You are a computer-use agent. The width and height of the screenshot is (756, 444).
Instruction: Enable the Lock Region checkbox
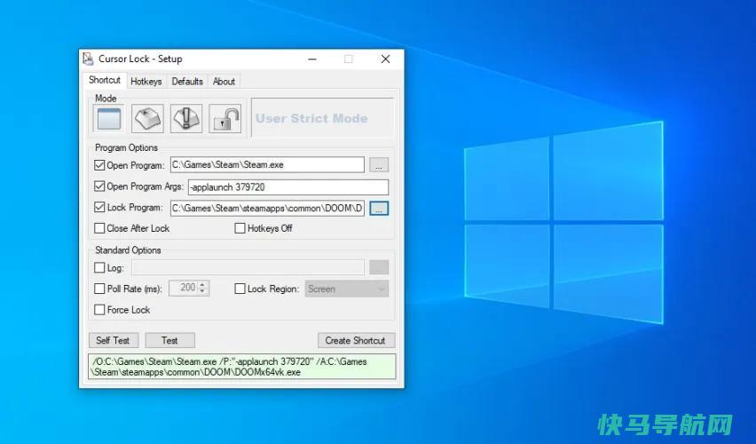[x=240, y=289]
